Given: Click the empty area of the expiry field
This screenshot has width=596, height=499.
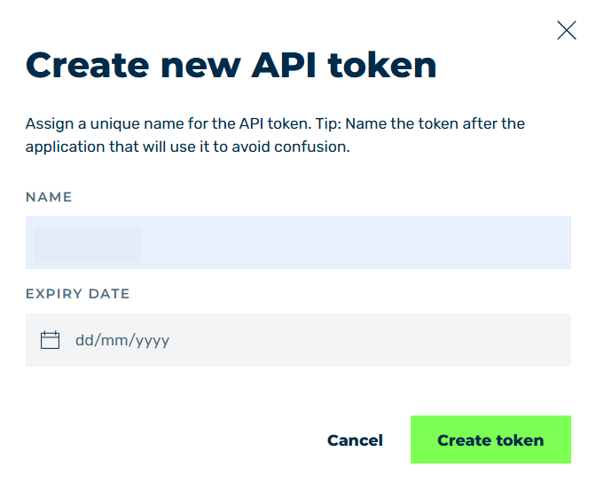Looking at the screenshot, I should (369, 340).
